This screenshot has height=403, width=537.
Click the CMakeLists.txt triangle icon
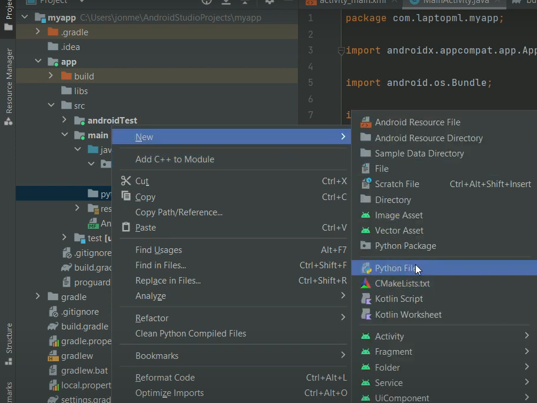[366, 283]
